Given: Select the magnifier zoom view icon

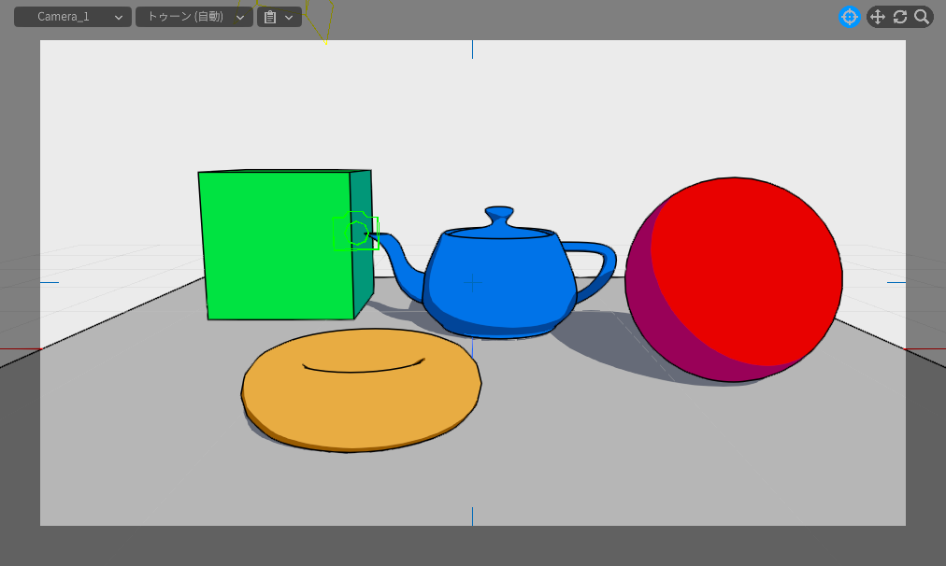Looking at the screenshot, I should 922,17.
